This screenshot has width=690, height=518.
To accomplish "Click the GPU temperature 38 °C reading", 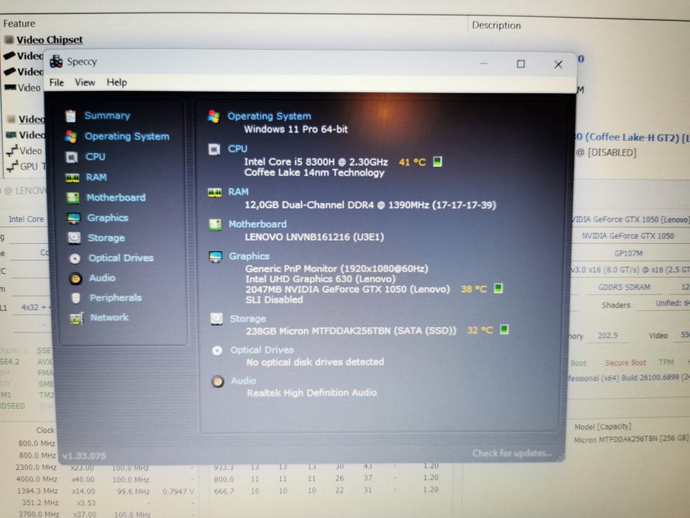I will click(x=474, y=289).
